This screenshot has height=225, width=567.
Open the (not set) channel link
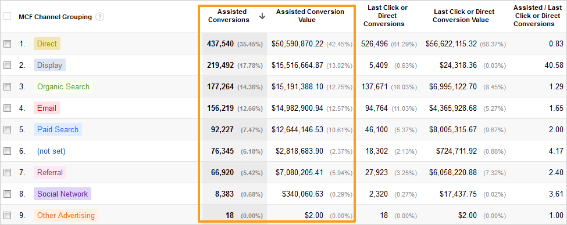[x=51, y=151]
